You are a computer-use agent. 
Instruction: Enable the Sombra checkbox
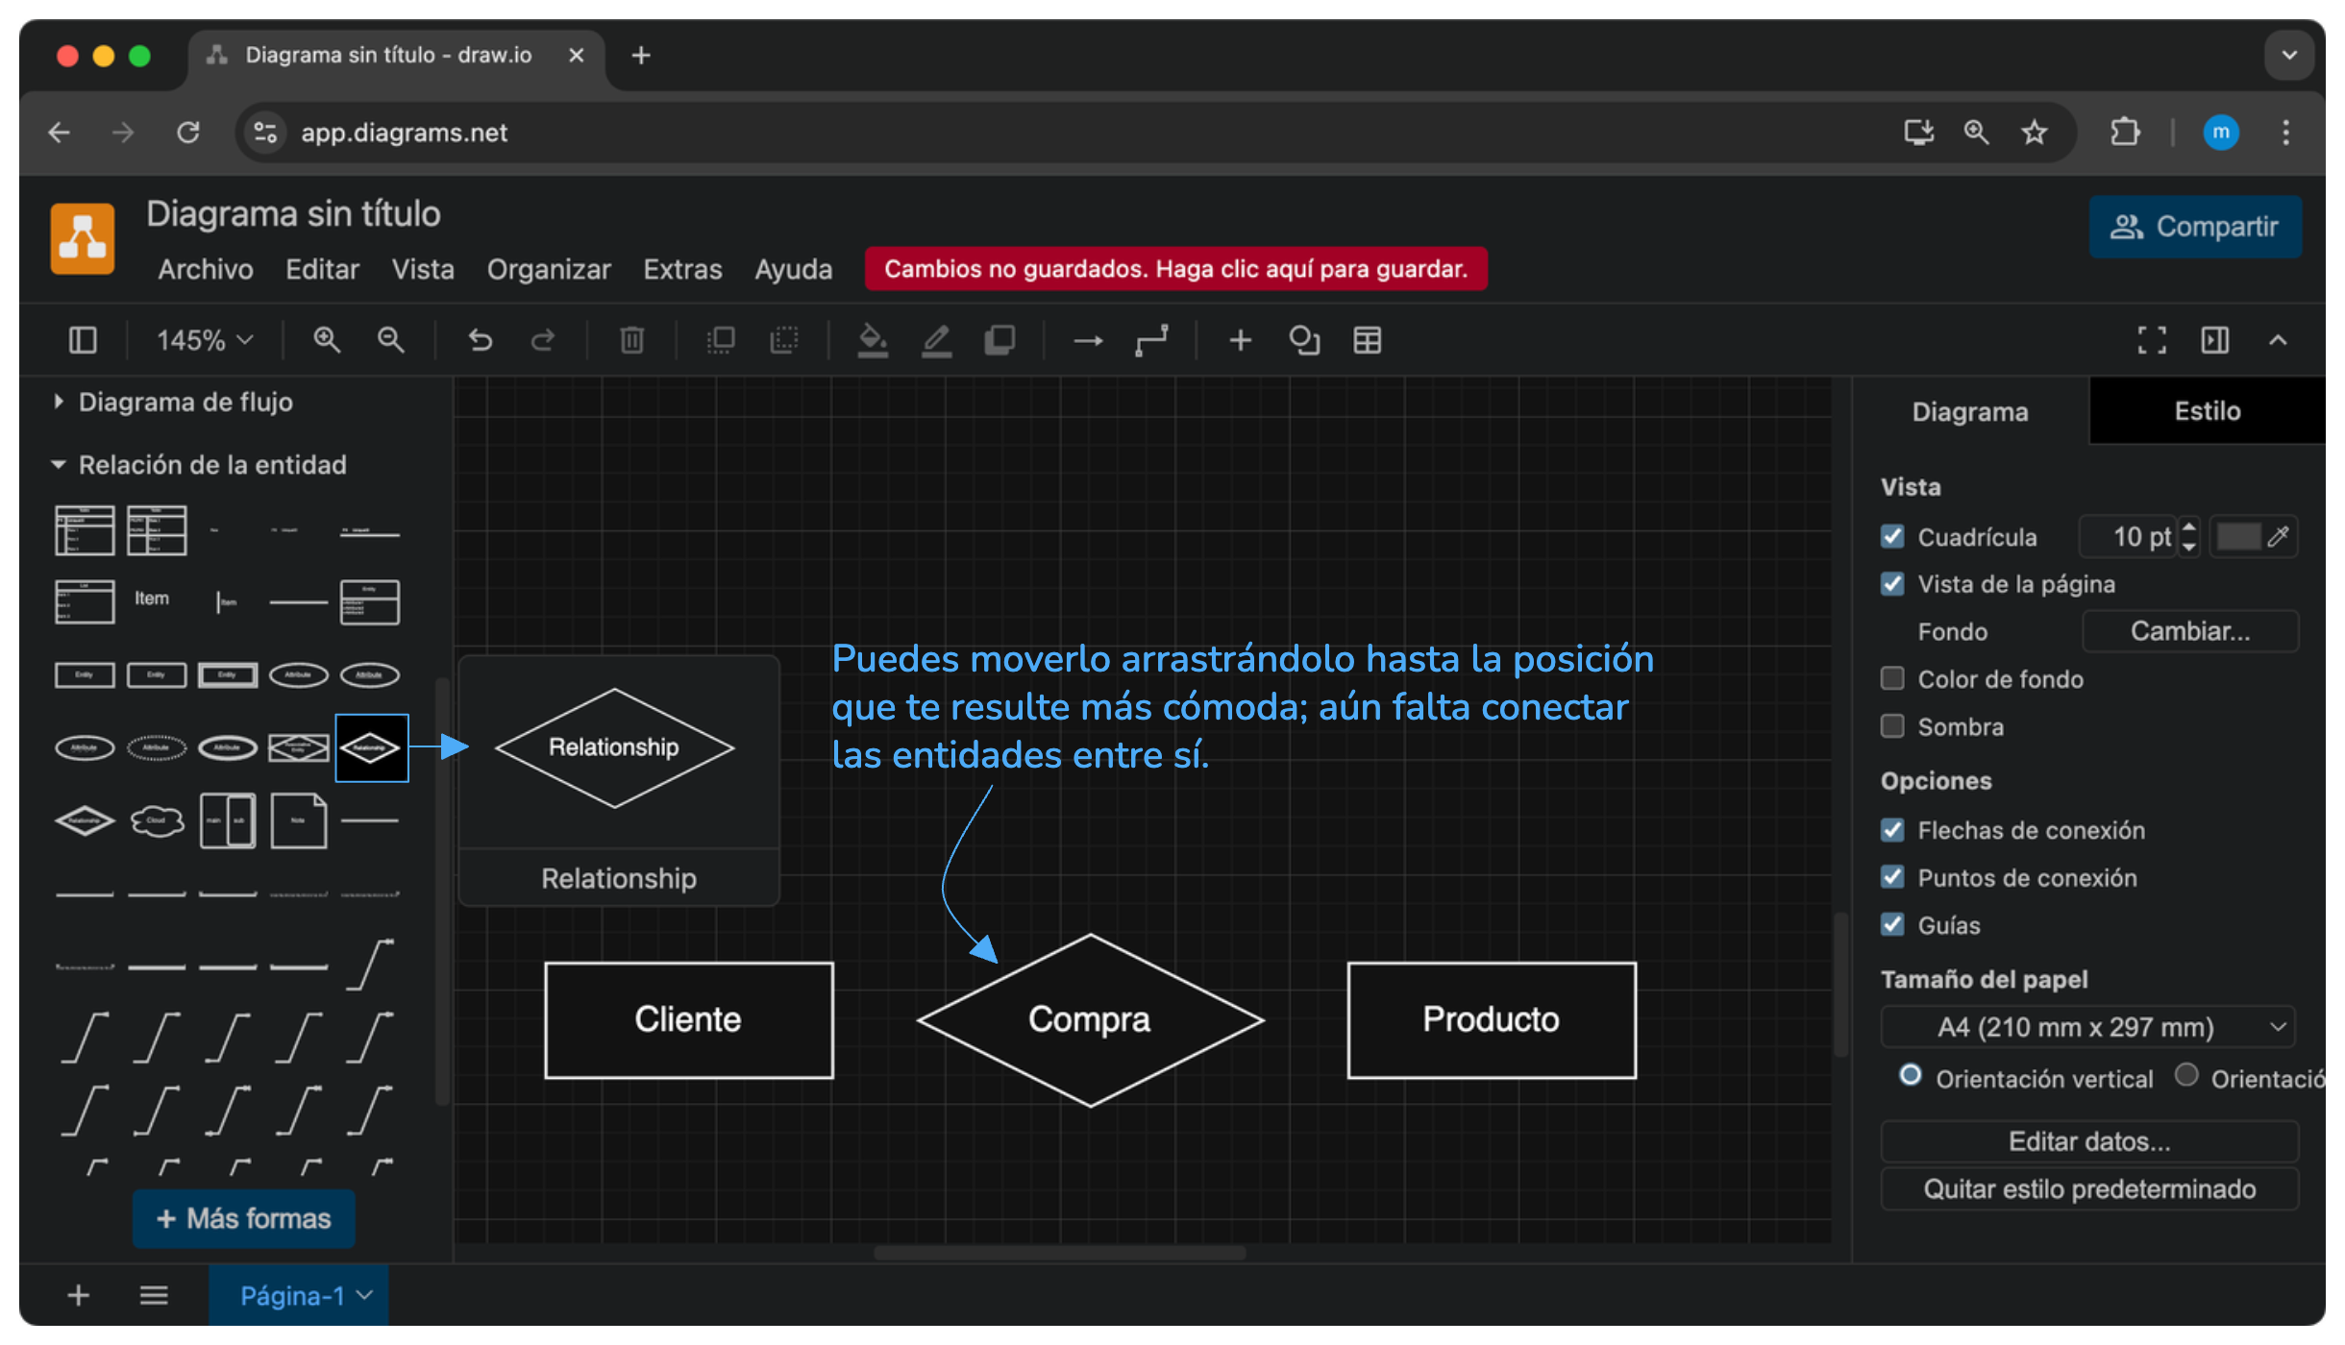pyautogui.click(x=1892, y=726)
